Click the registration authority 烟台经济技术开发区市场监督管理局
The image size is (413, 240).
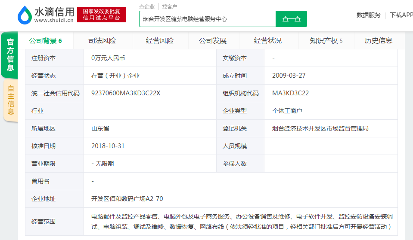coord(320,128)
